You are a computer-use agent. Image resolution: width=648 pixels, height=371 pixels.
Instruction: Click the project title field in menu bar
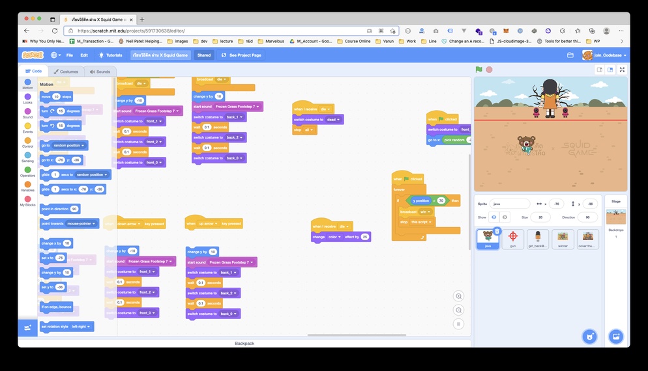click(x=160, y=55)
